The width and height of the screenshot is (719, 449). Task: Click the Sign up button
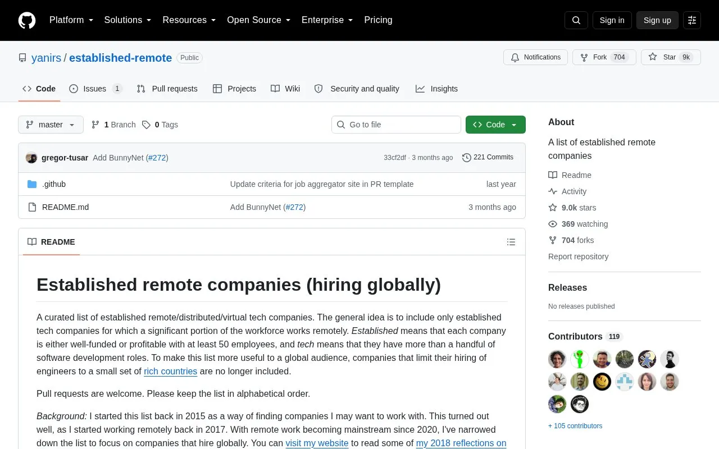click(657, 20)
